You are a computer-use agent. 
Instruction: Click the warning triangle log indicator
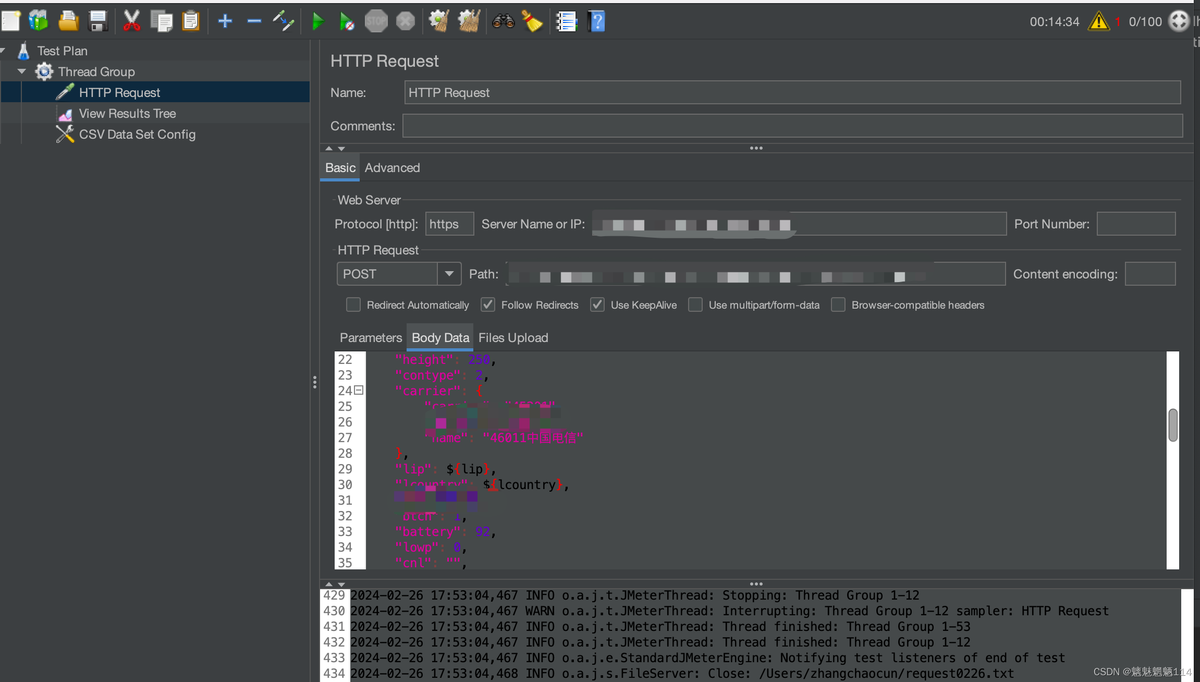click(1098, 21)
